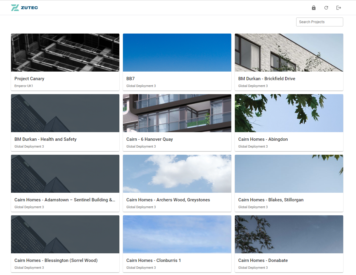
Task: Open the Project Canary thumbnail image
Action: coord(65,53)
